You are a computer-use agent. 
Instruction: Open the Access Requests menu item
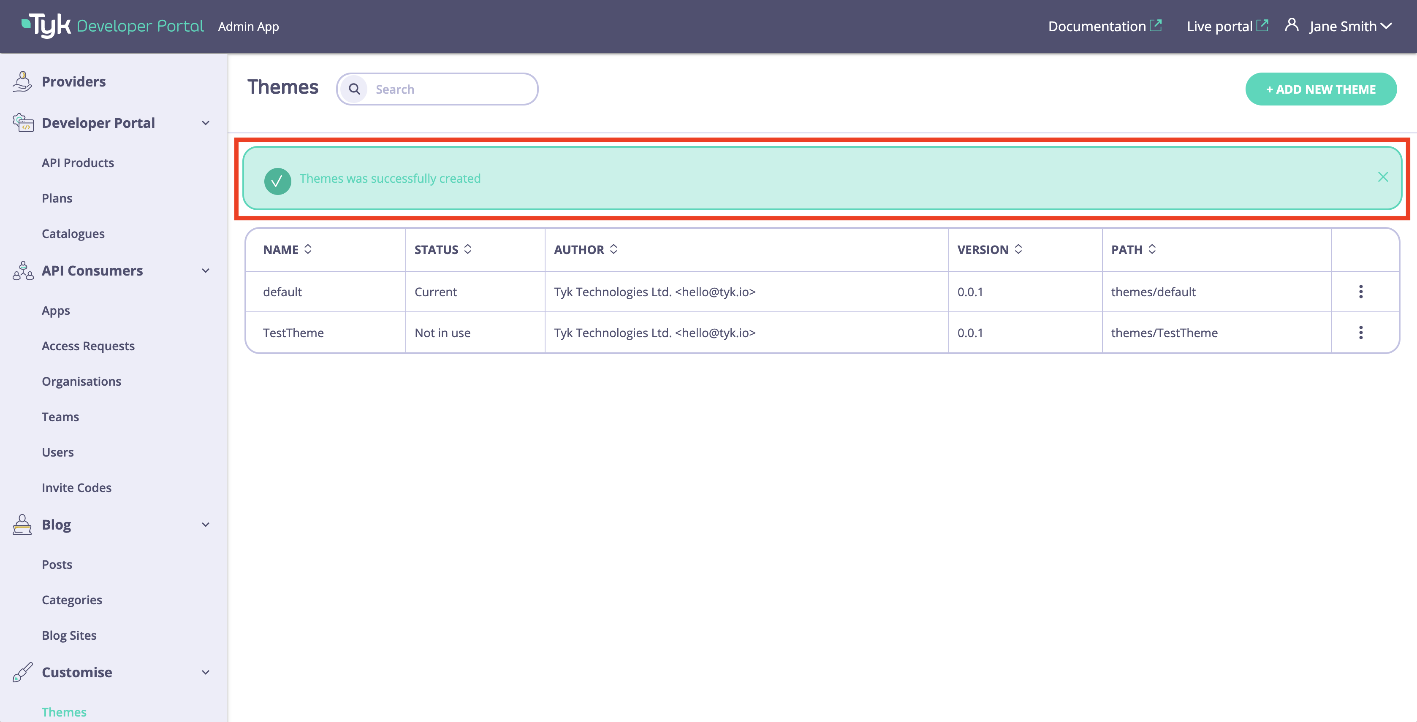coord(88,346)
